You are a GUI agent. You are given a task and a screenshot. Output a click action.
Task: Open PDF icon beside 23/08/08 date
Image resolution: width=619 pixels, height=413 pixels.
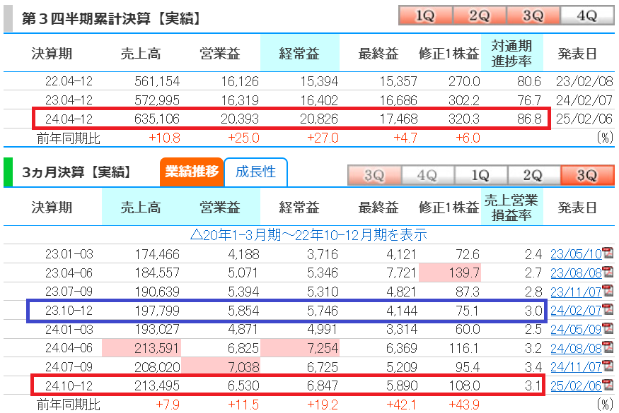[x=608, y=272]
